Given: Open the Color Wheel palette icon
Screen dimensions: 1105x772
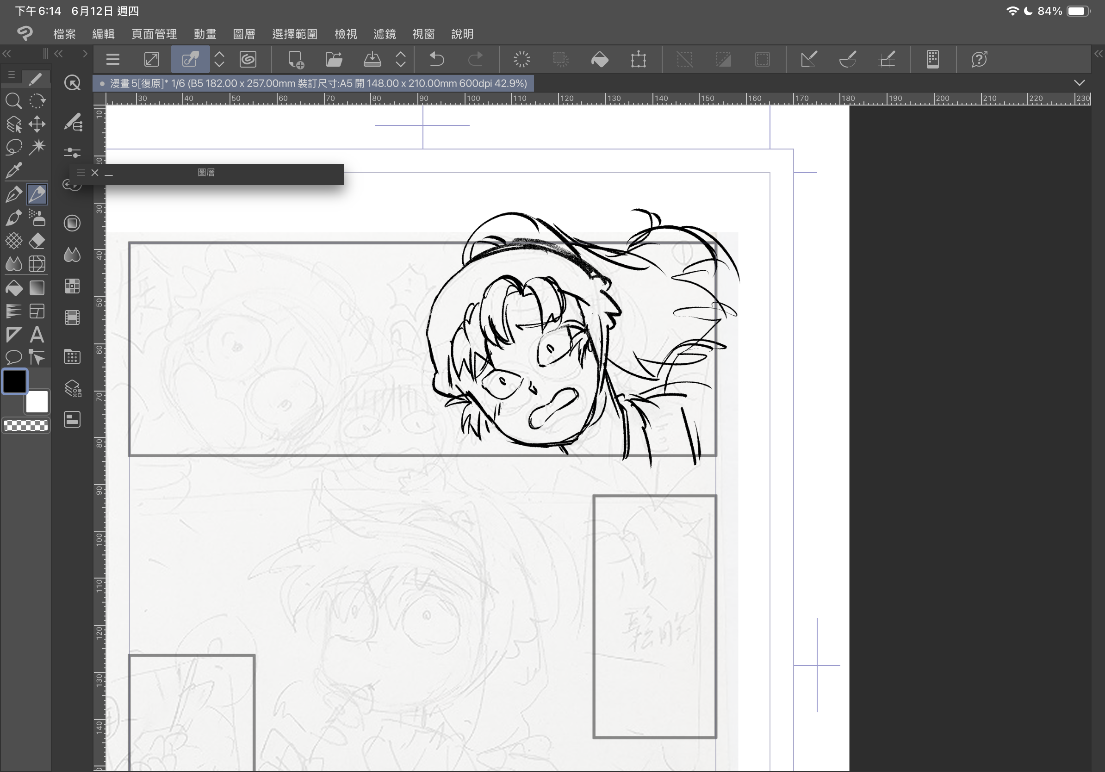Looking at the screenshot, I should point(72,223).
